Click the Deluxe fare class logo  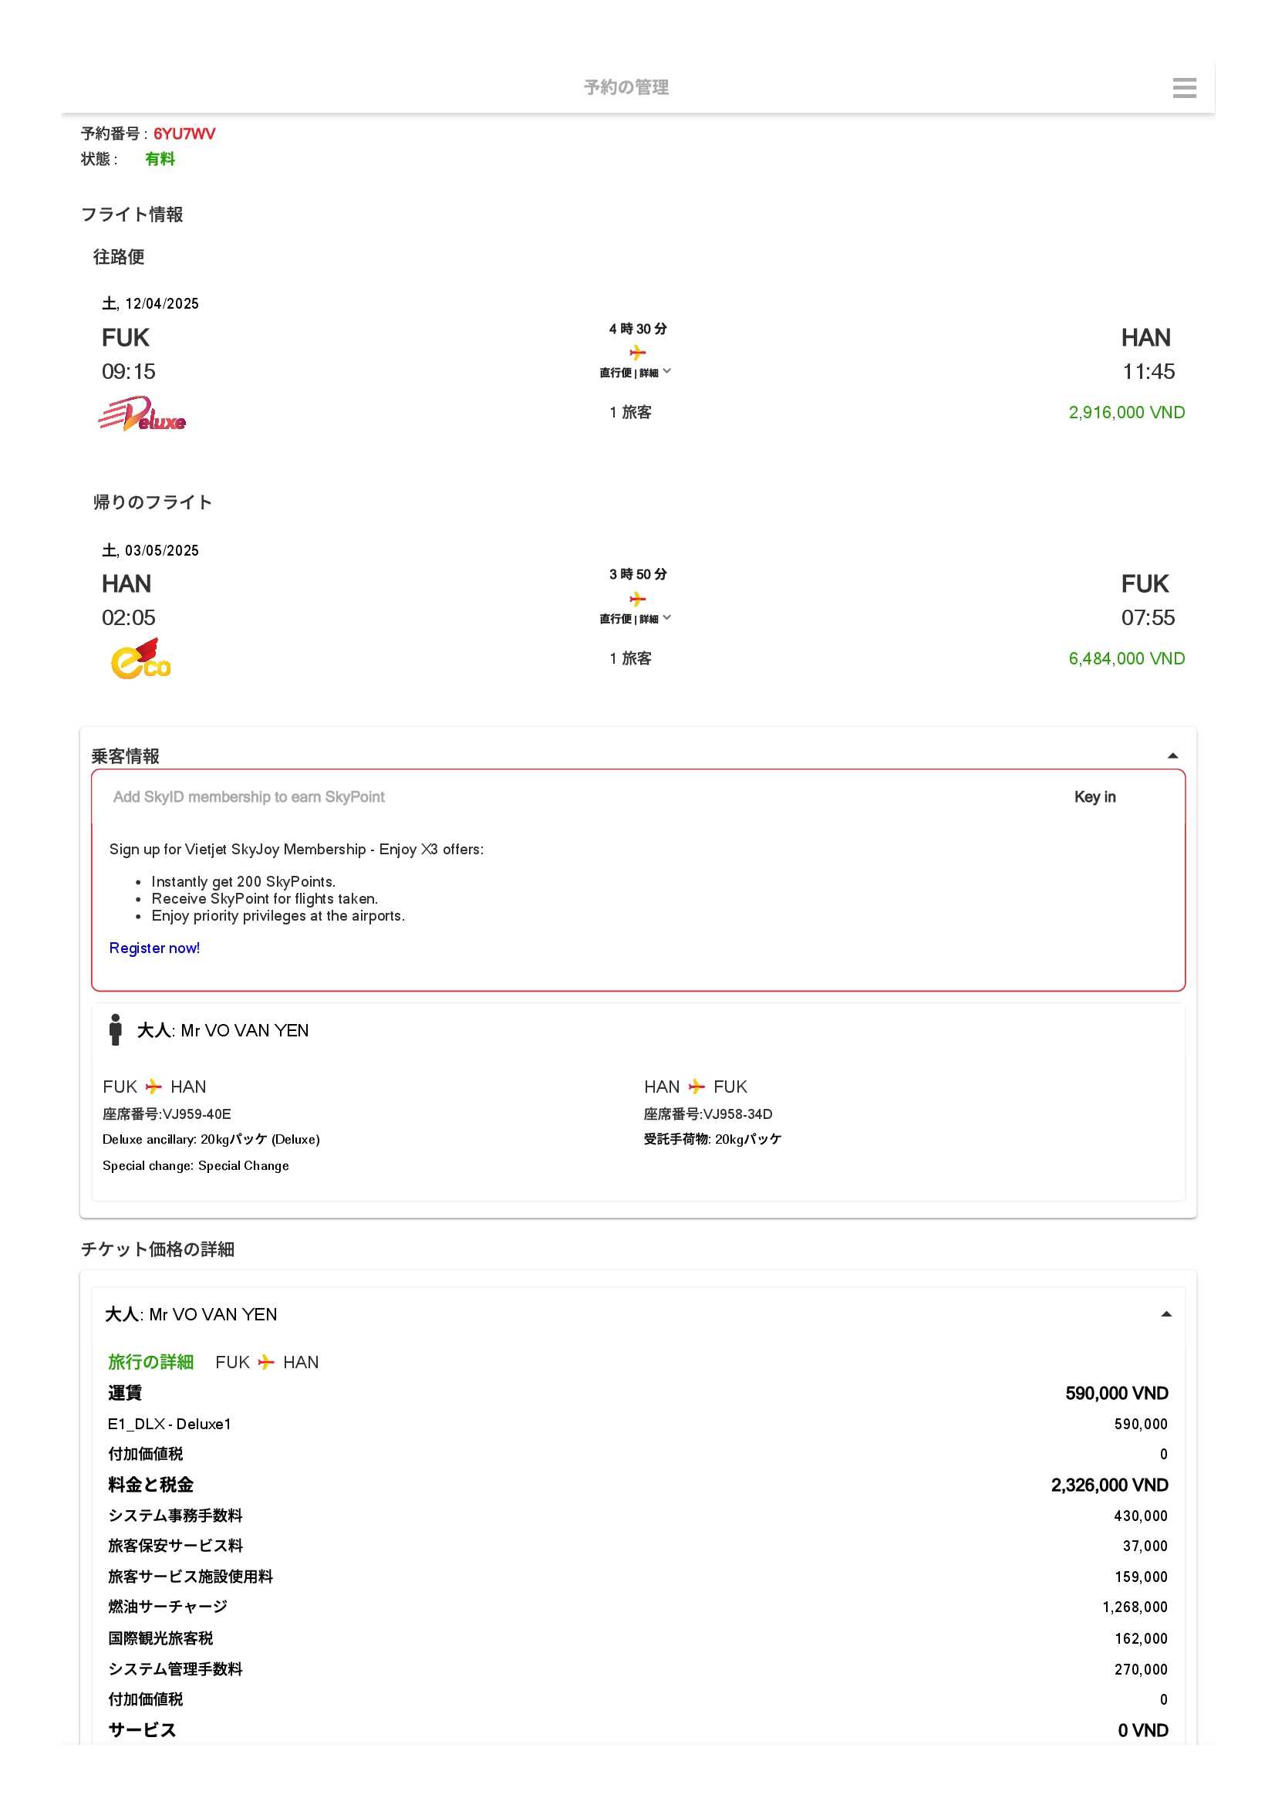(141, 414)
